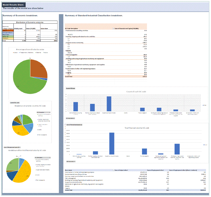Click the Wholesale of agricultural machinery bar in financial chart

point(177,149)
